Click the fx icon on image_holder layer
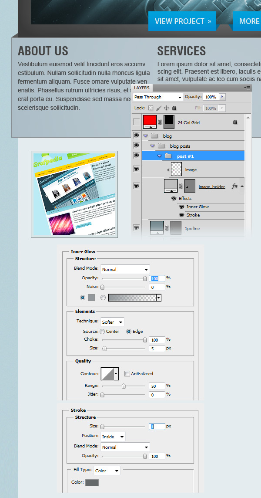Image resolution: width=261 pixels, height=498 pixels. coord(234,186)
